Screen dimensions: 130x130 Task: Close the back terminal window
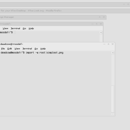pyautogui.click(x=101, y=24)
